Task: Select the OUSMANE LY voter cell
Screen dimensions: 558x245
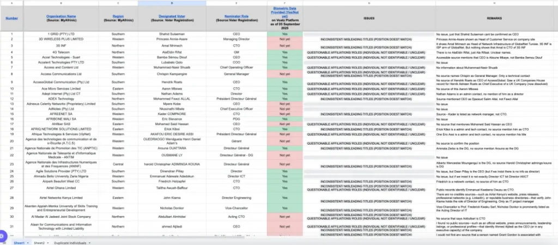Action: pos(172,156)
